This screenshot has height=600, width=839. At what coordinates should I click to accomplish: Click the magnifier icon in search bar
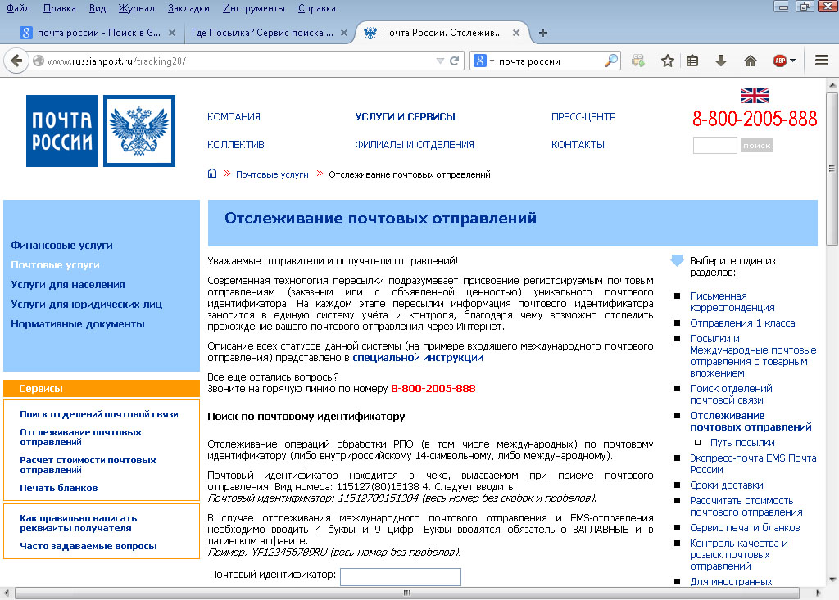[611, 61]
